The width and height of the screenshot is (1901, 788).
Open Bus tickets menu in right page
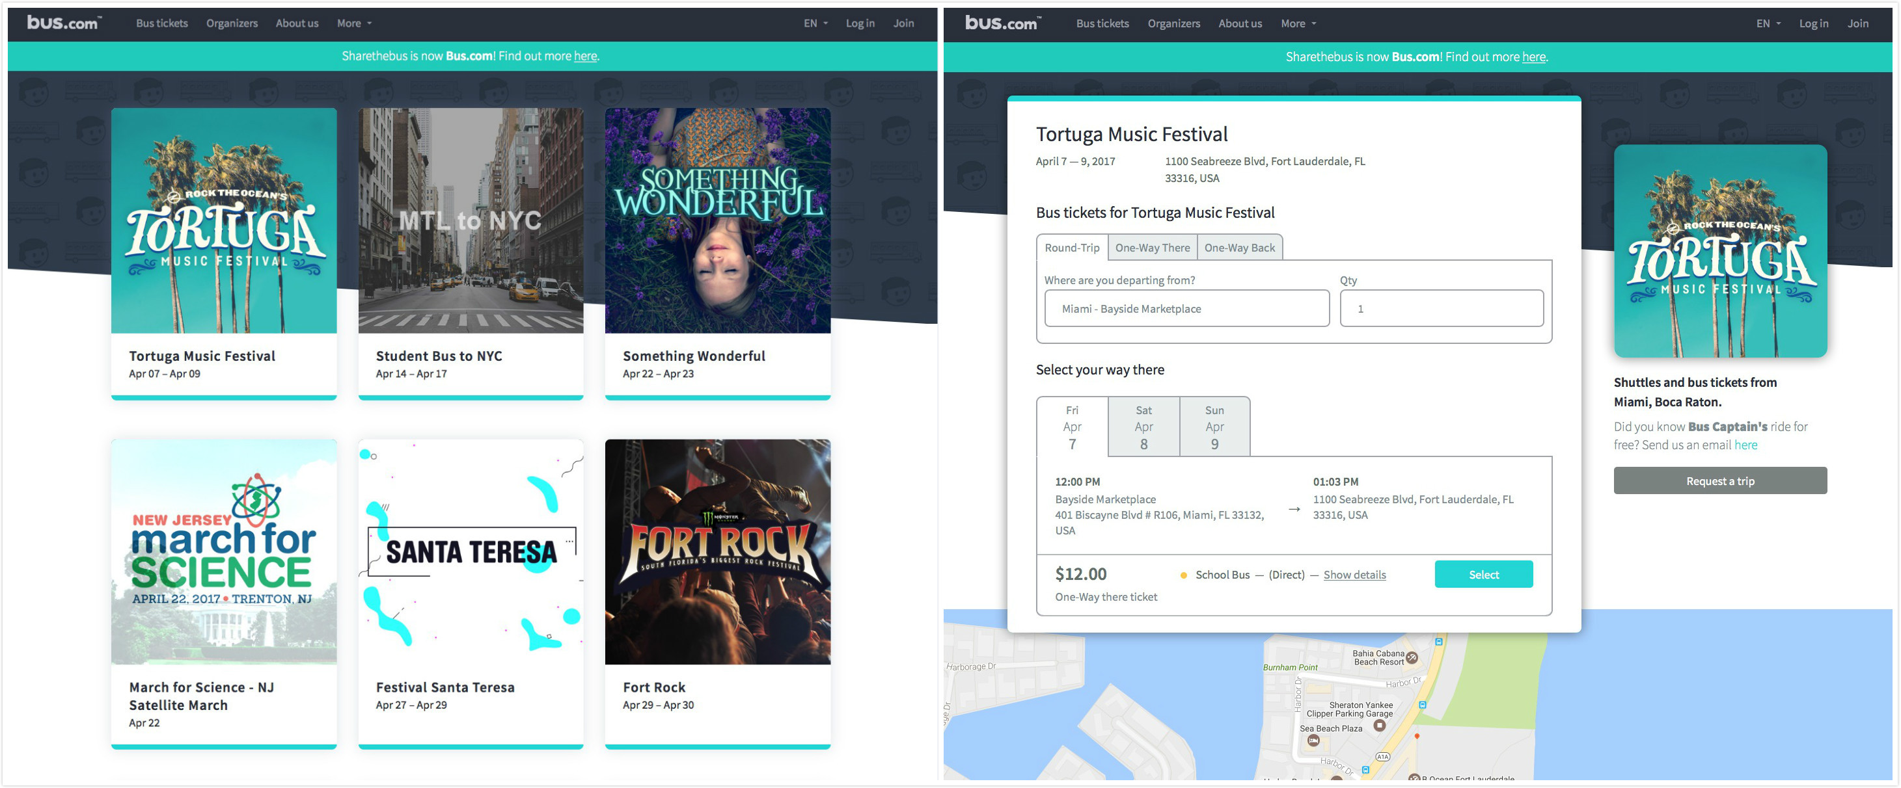tap(1102, 23)
